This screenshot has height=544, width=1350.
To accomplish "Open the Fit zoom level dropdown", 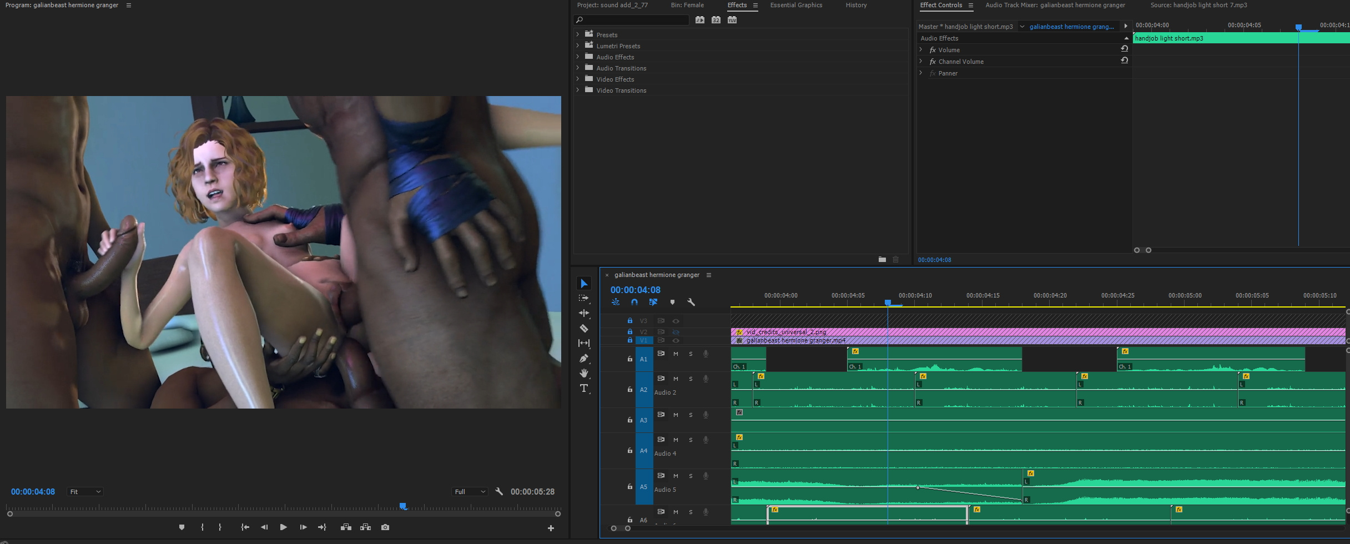I will 84,491.
